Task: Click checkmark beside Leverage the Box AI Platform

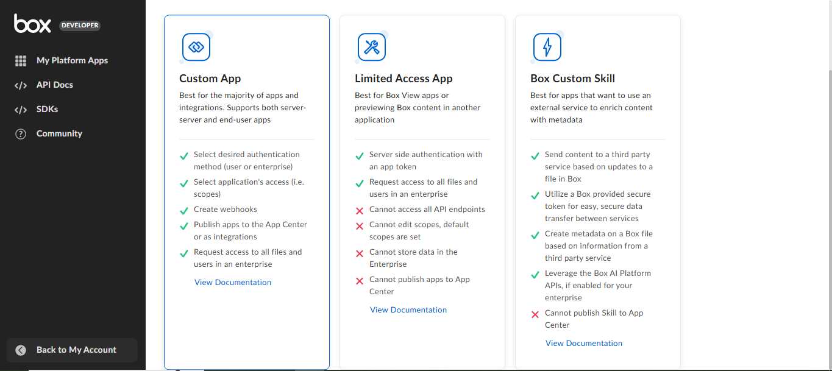Action: tap(535, 275)
